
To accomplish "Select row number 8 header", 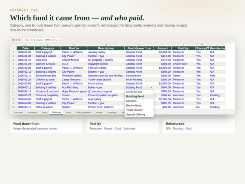I will (13, 76).
